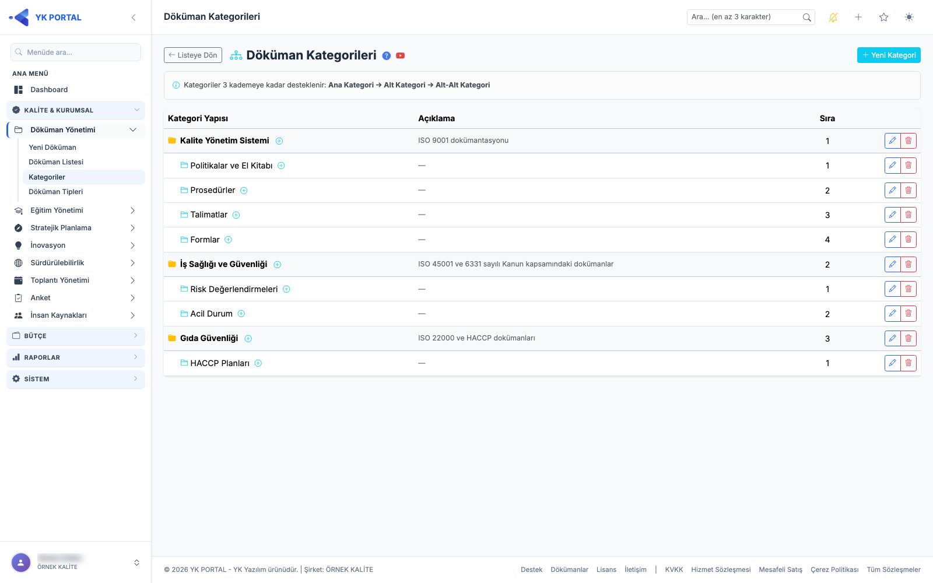The height and width of the screenshot is (583, 933).
Task: Click the Listeye Dön button
Action: [x=193, y=55]
